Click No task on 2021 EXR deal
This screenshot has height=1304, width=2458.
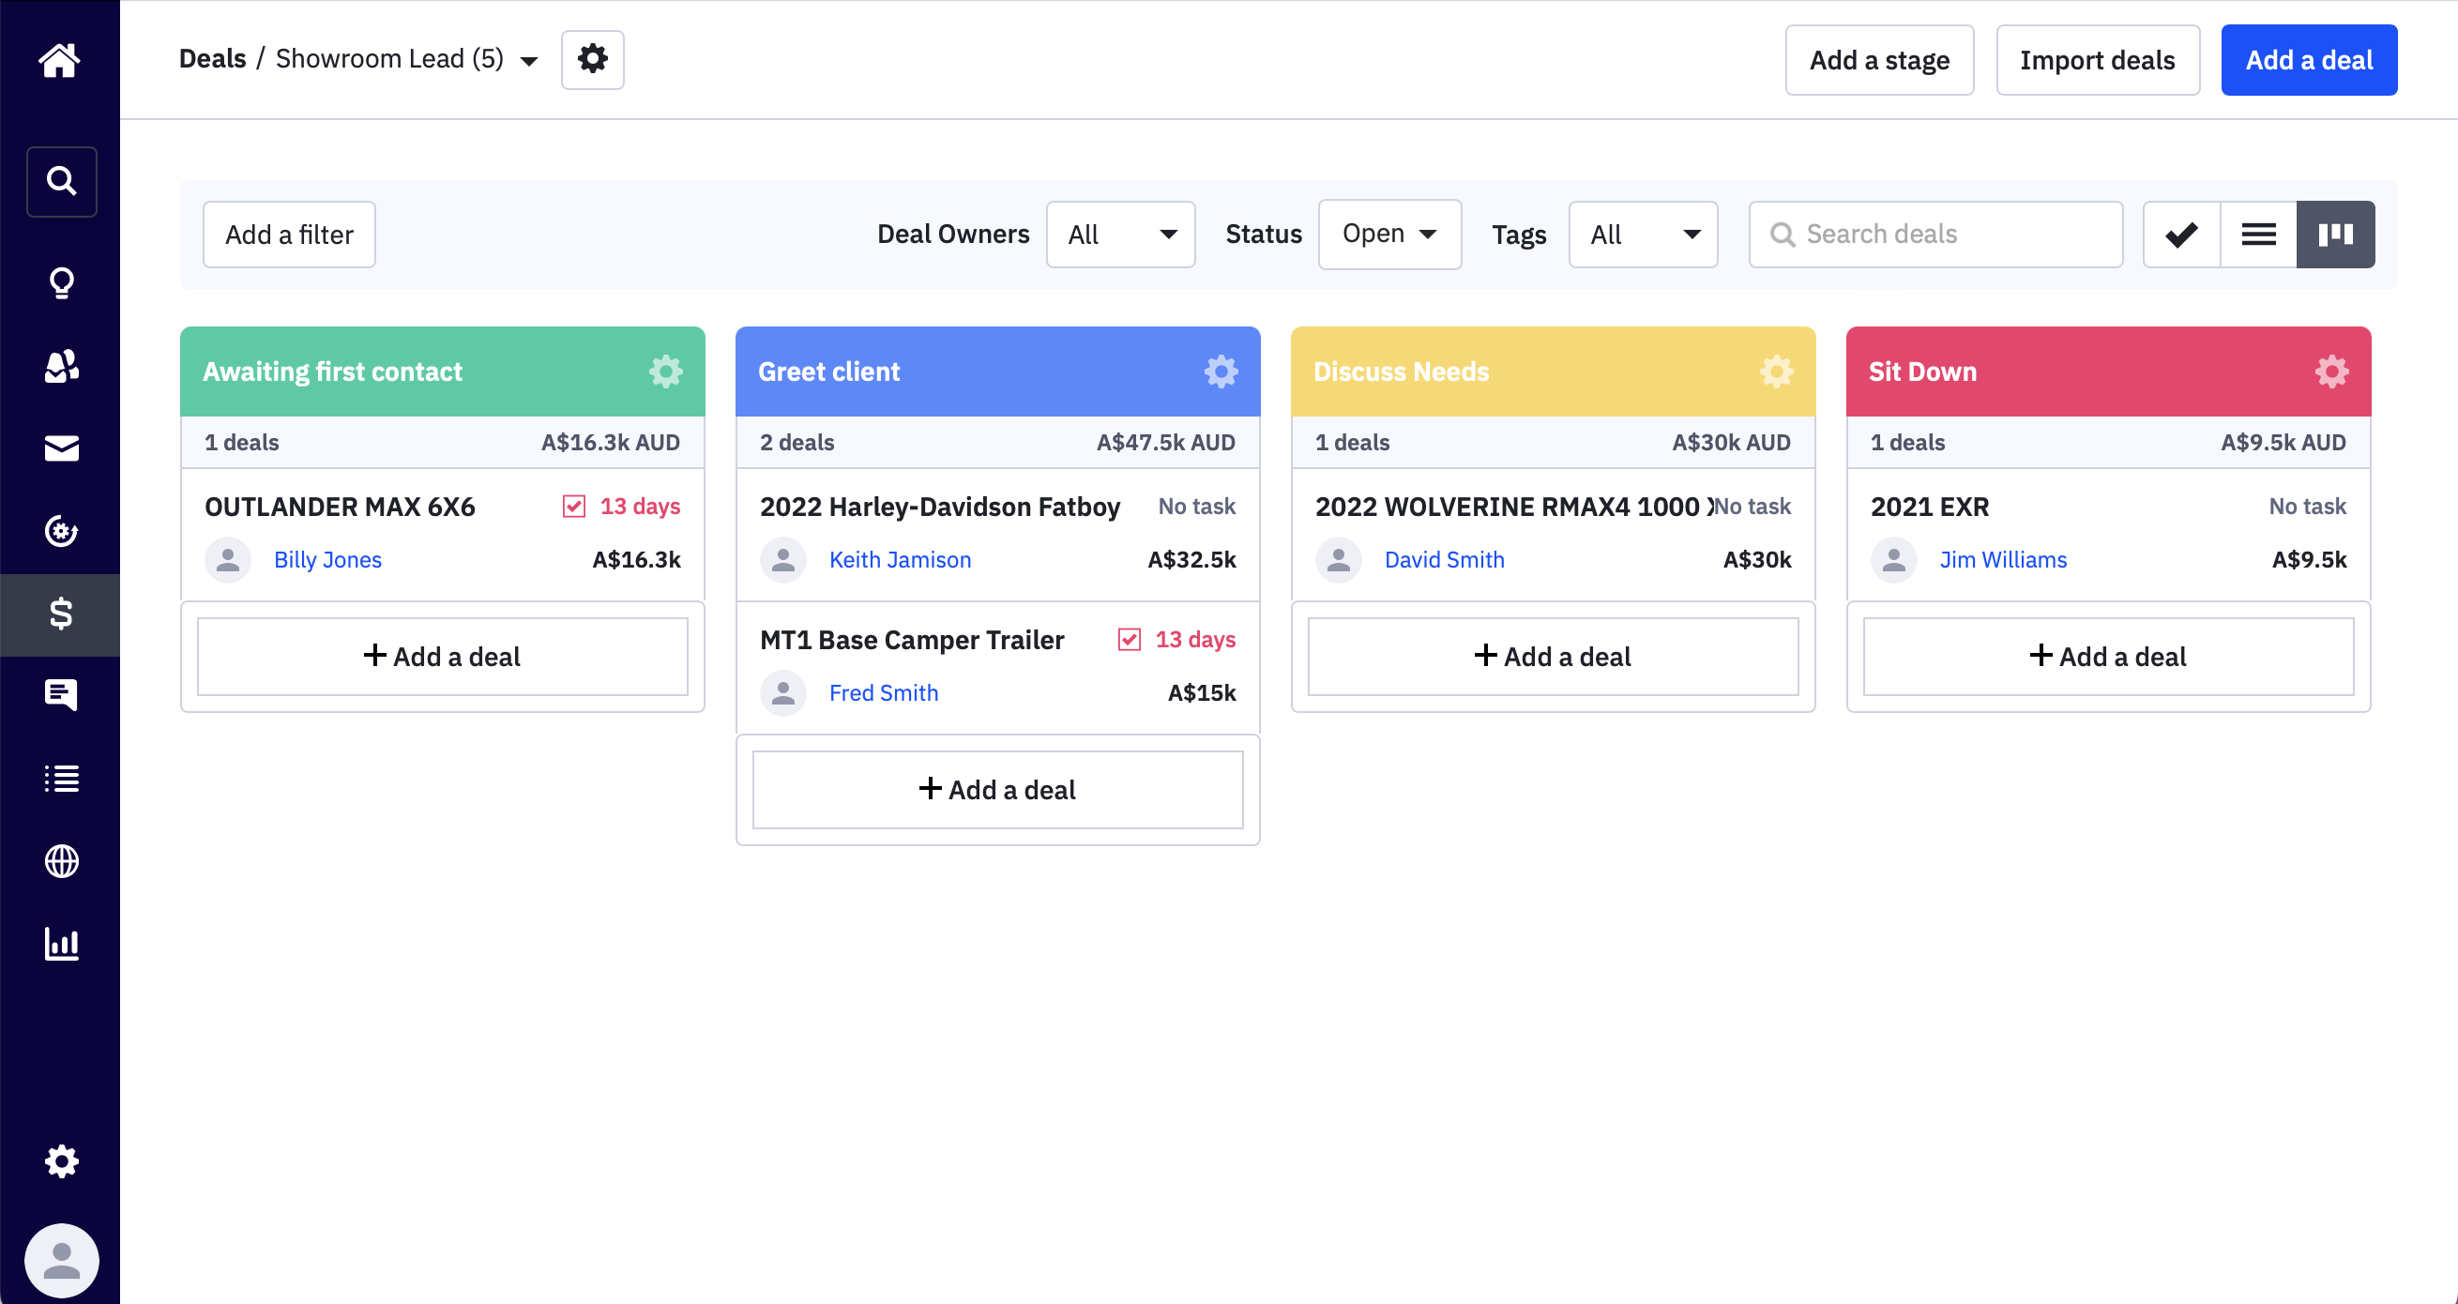tap(2307, 507)
